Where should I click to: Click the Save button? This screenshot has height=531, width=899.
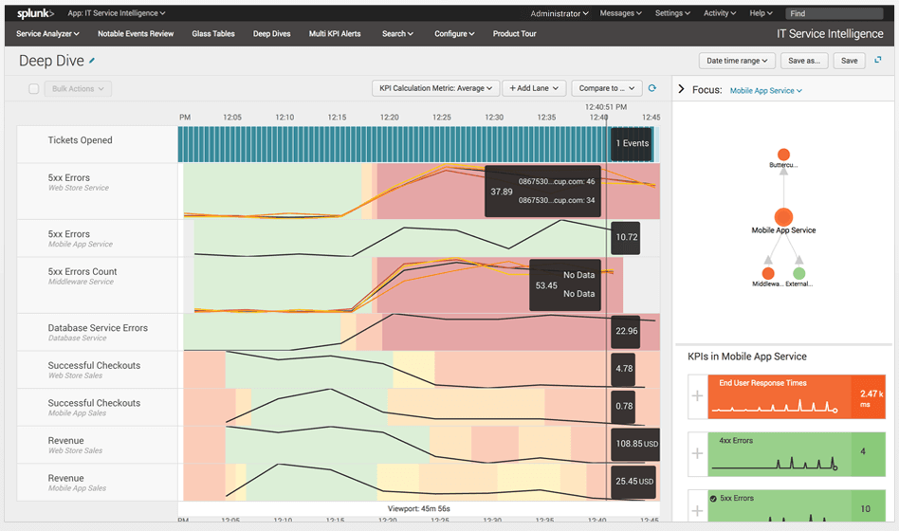point(849,61)
